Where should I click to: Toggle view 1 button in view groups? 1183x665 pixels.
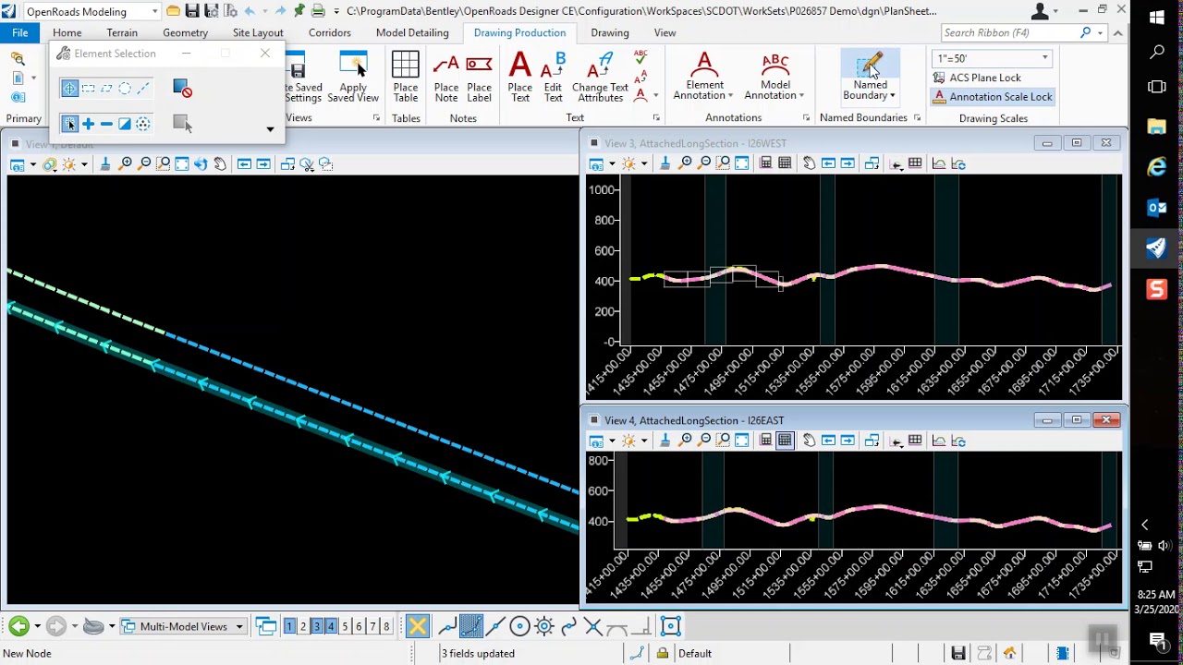(x=289, y=626)
